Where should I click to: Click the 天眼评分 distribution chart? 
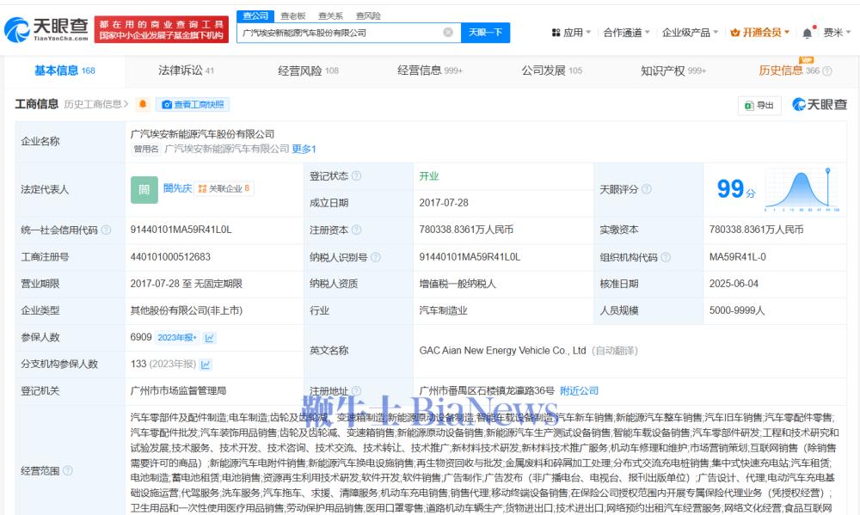coord(802,190)
